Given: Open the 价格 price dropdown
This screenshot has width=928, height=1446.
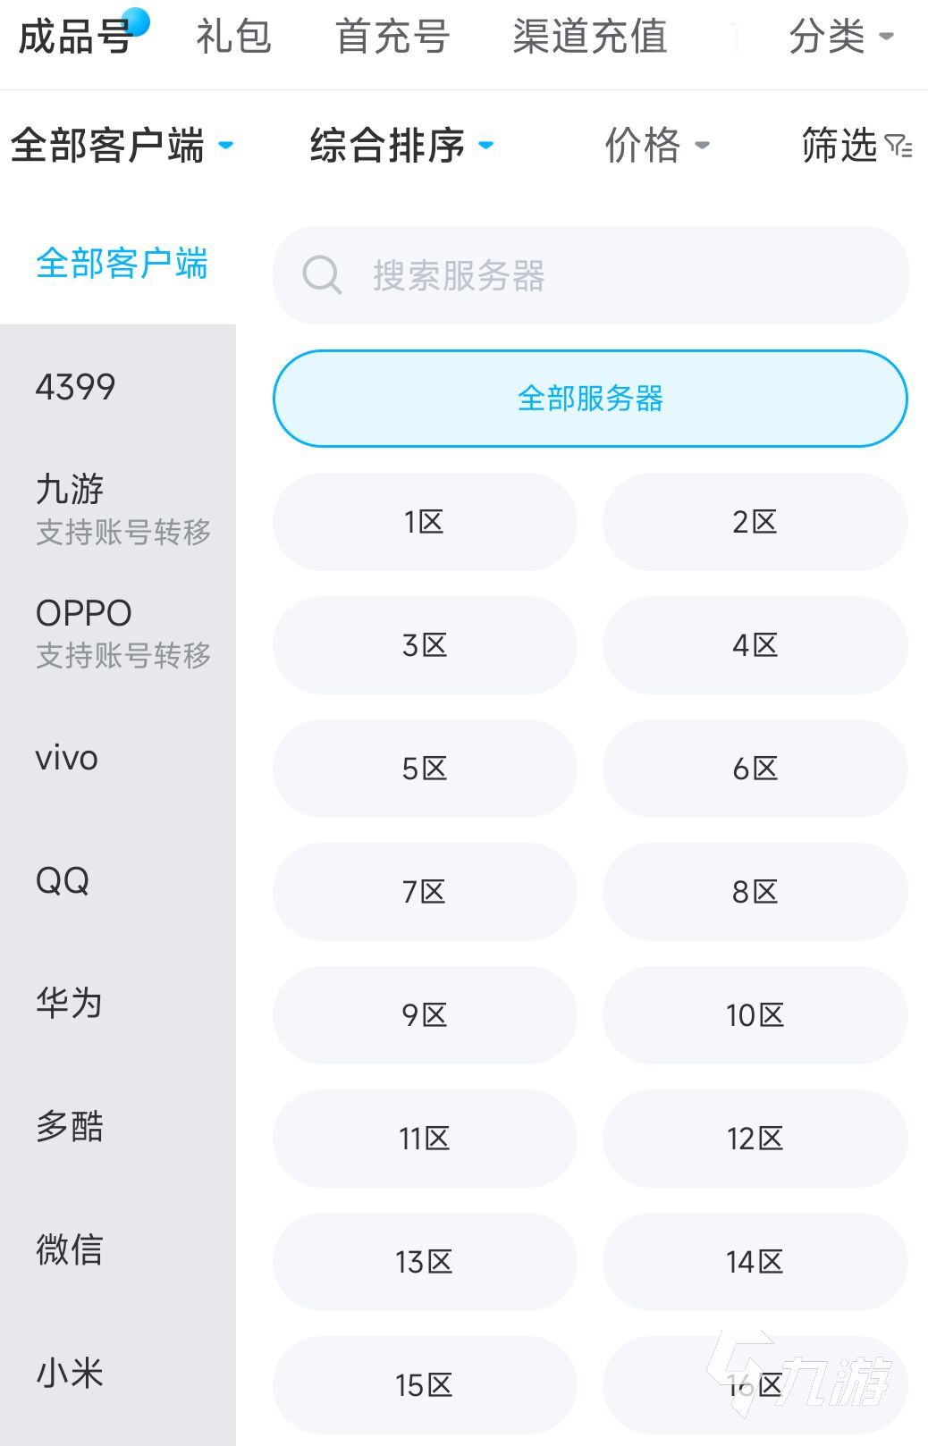Looking at the screenshot, I should [657, 146].
